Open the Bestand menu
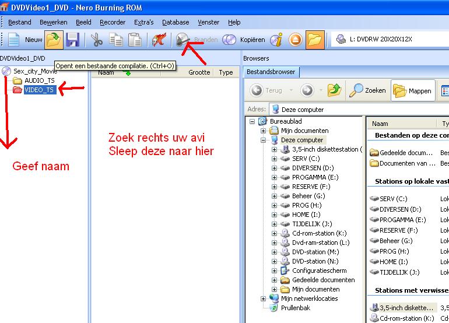 [20, 22]
